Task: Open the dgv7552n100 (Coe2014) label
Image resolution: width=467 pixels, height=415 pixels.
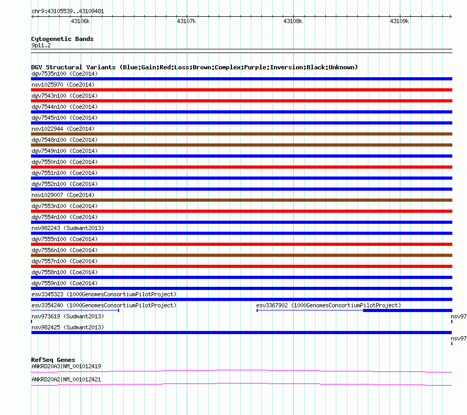Action: [x=65, y=184]
